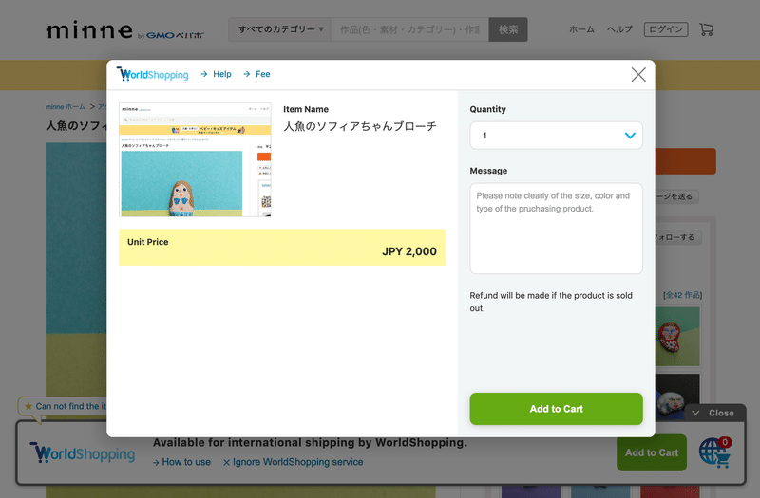
Task: Click the green Add to Cart button in the modal
Action: pos(556,409)
